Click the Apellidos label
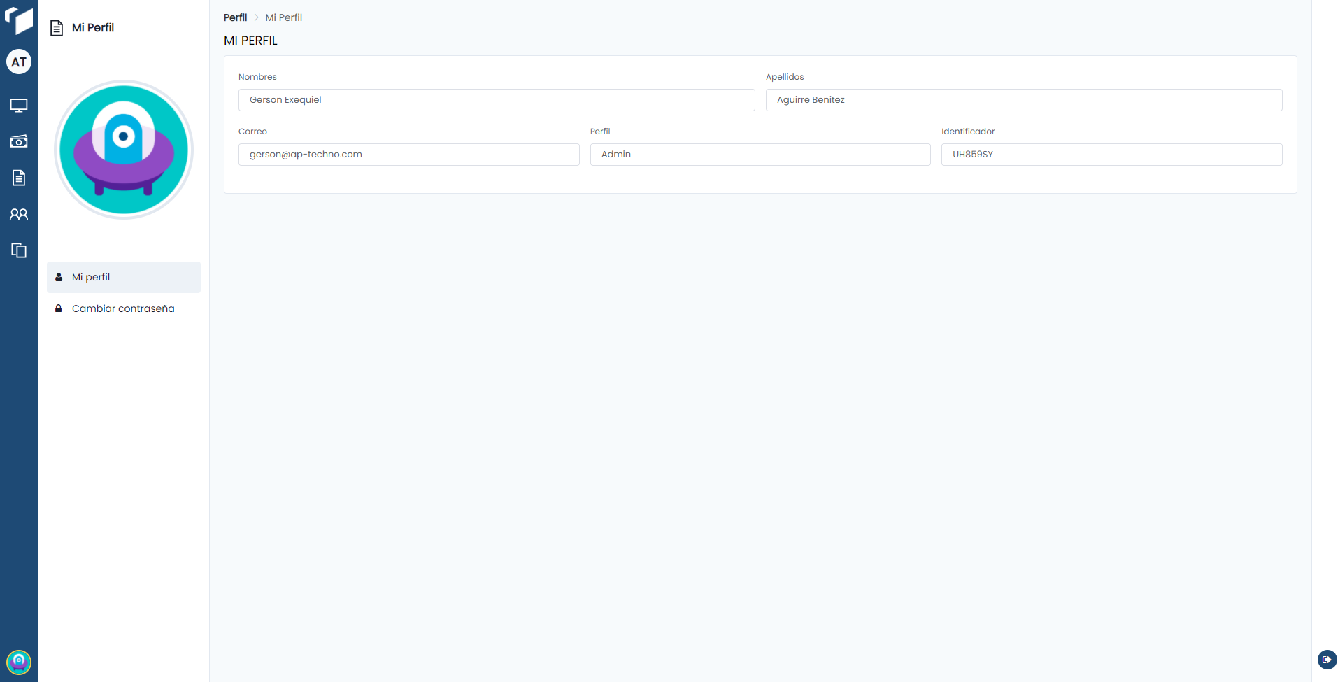This screenshot has width=1340, height=682. click(785, 77)
